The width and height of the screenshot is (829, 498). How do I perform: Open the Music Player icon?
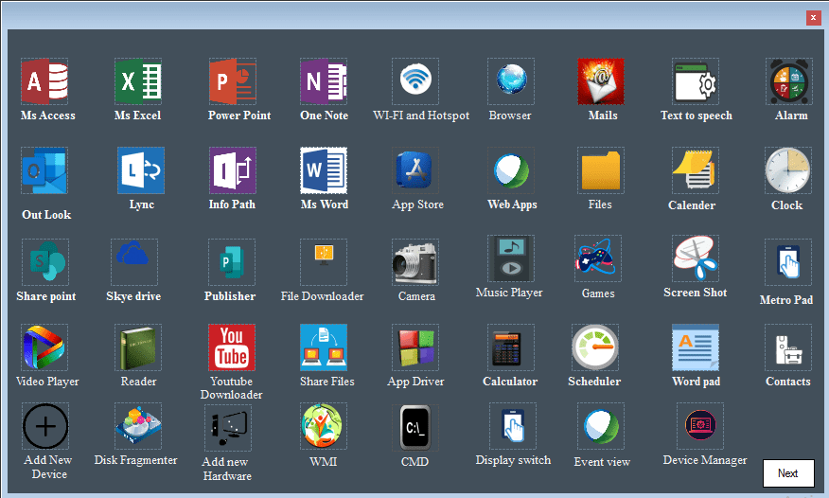pyautogui.click(x=510, y=258)
